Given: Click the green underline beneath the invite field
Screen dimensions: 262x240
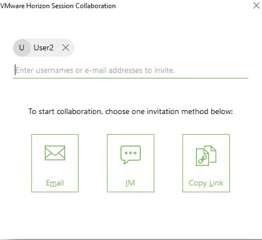Looking at the screenshot, I should click(x=130, y=78).
